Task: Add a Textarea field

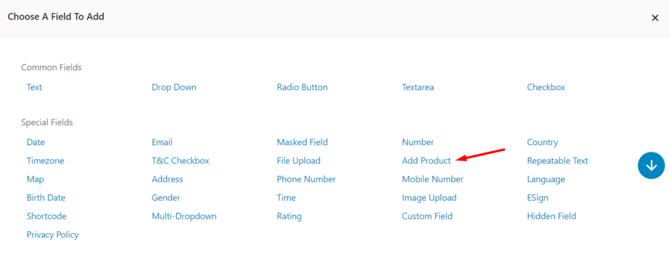Action: (417, 87)
